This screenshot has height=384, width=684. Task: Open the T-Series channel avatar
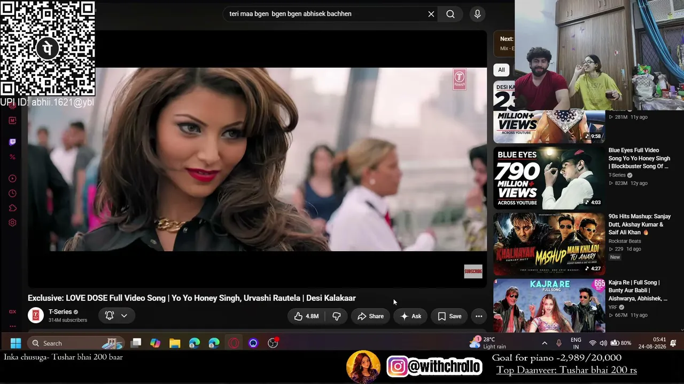(x=36, y=316)
